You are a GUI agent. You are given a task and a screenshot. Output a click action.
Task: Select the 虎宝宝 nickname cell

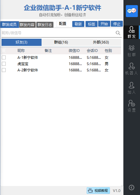click(x=23, y=64)
